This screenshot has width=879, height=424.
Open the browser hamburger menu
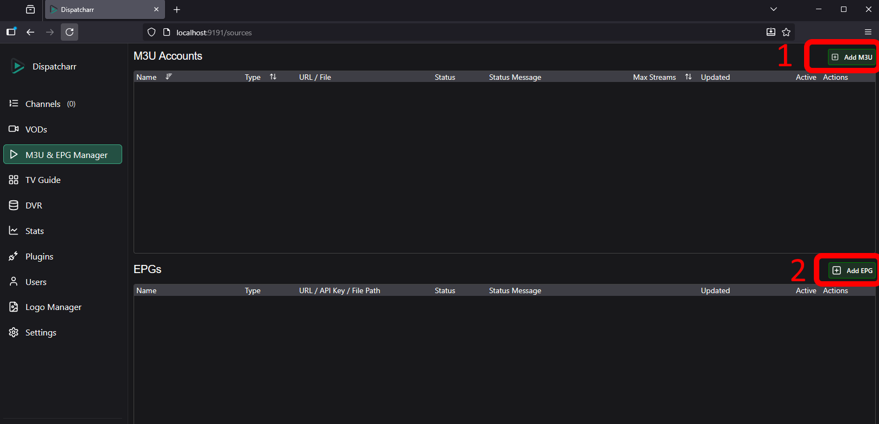pos(868,32)
